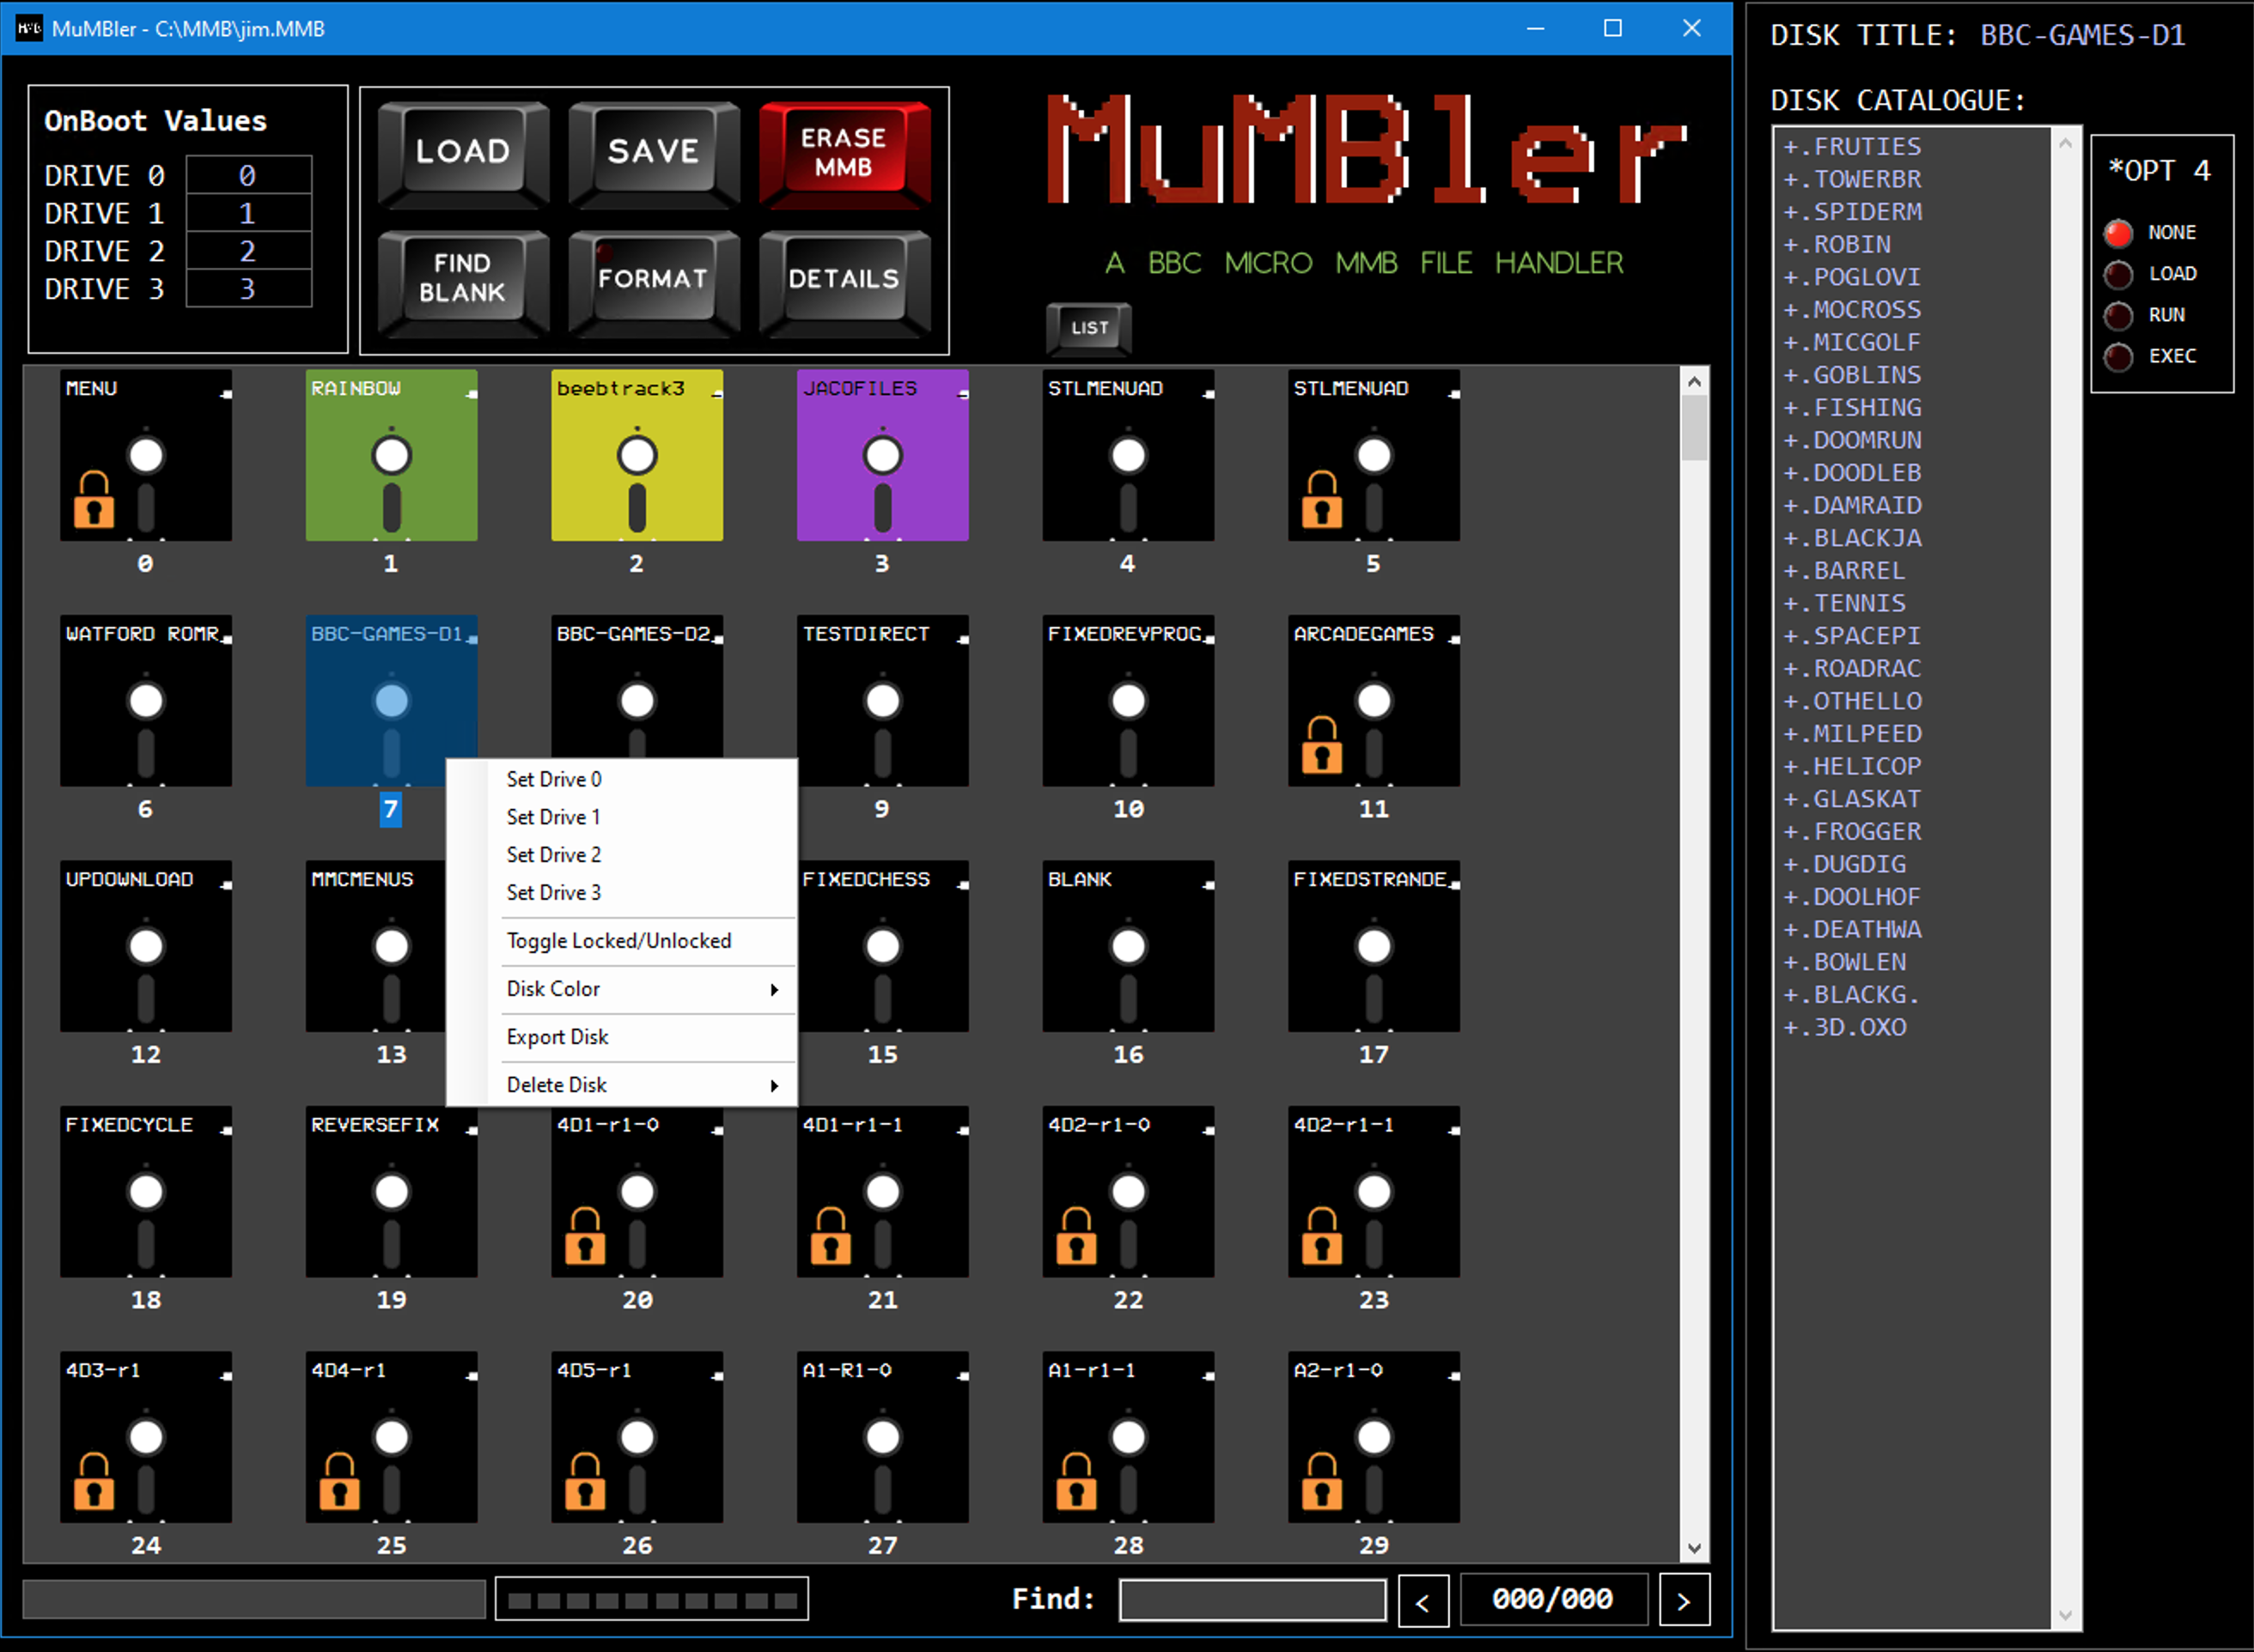Image resolution: width=2254 pixels, height=1652 pixels.
Task: Click Toggle Locked/Unlocked menu entry
Action: [622, 941]
